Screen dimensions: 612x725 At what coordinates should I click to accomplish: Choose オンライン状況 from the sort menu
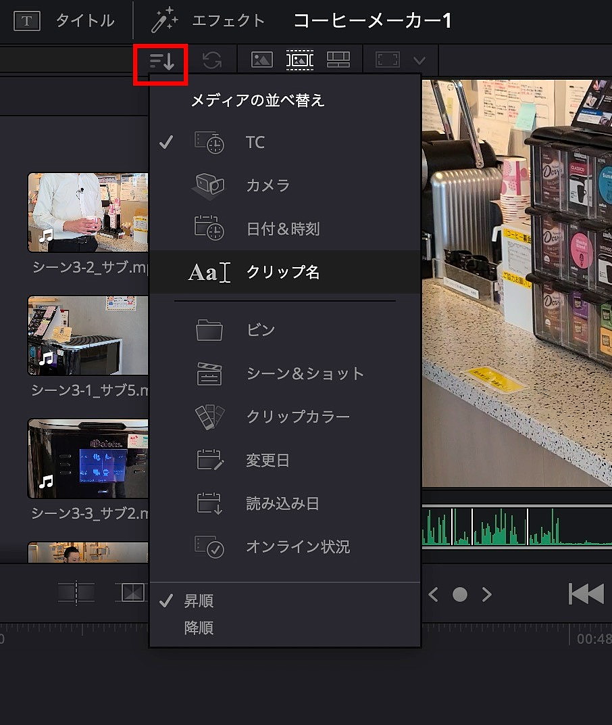[298, 546]
